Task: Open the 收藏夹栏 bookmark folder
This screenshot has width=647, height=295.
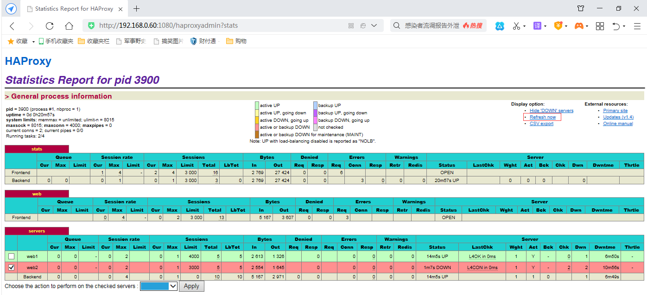Action: (x=94, y=41)
